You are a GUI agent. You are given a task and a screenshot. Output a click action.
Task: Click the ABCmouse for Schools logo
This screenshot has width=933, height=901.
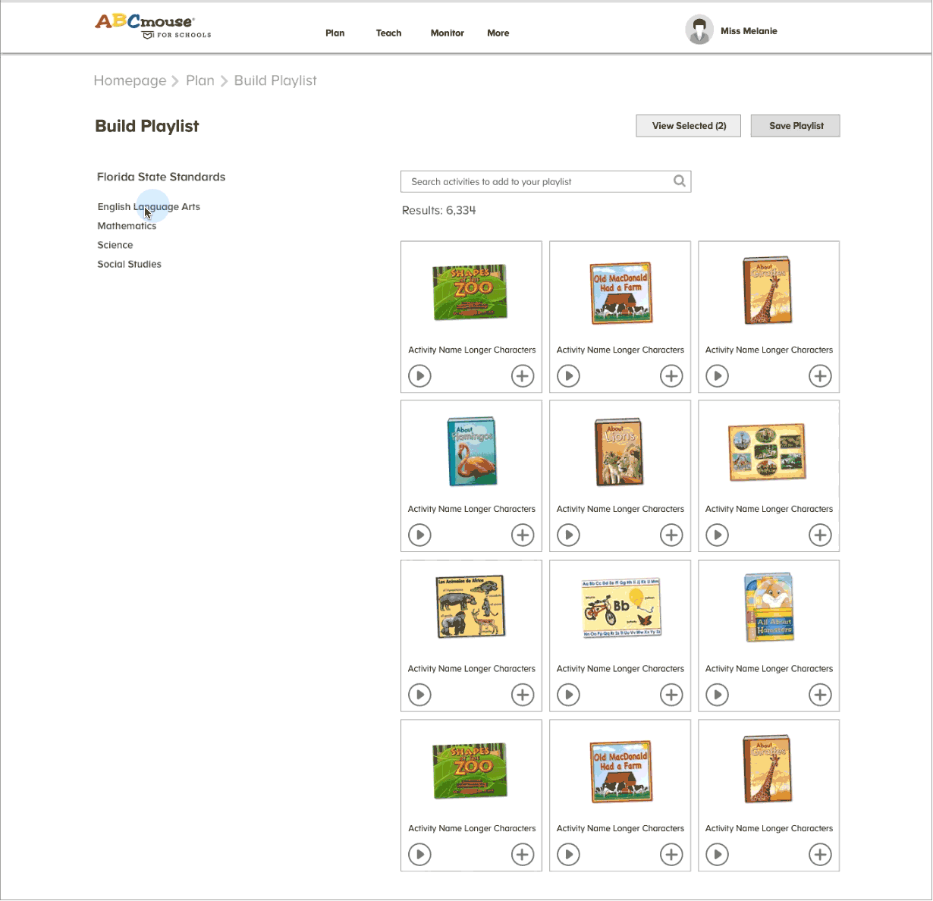coord(153,26)
